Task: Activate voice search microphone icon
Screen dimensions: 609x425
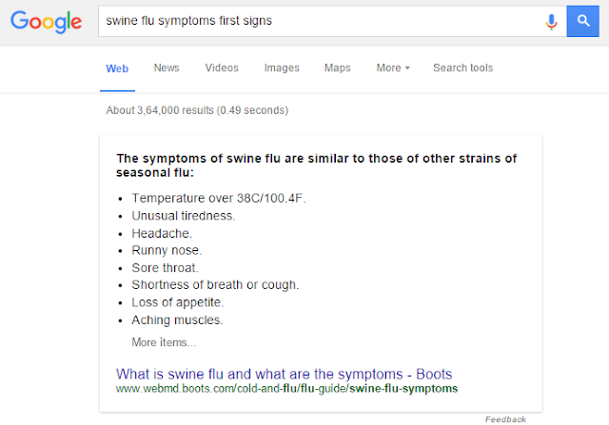Action: click(x=551, y=22)
